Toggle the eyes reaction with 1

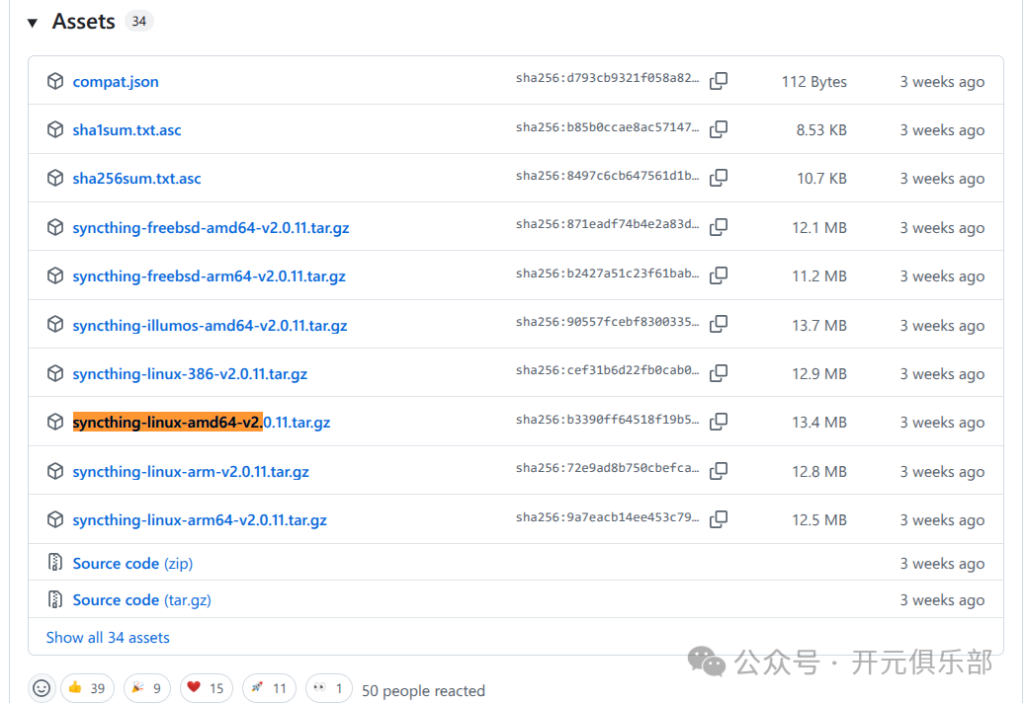[328, 688]
